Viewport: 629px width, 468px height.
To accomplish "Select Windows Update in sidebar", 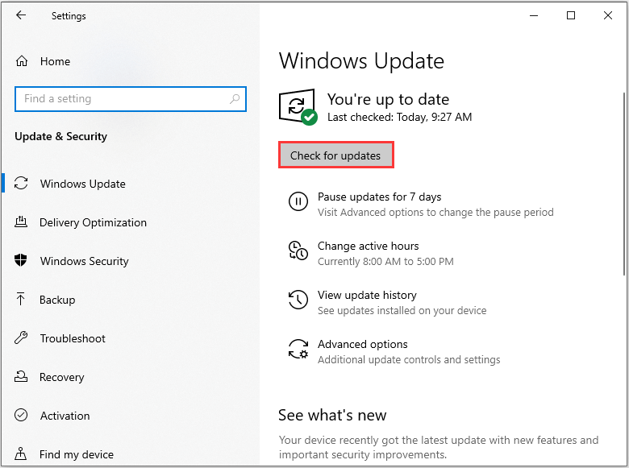I will click(82, 184).
